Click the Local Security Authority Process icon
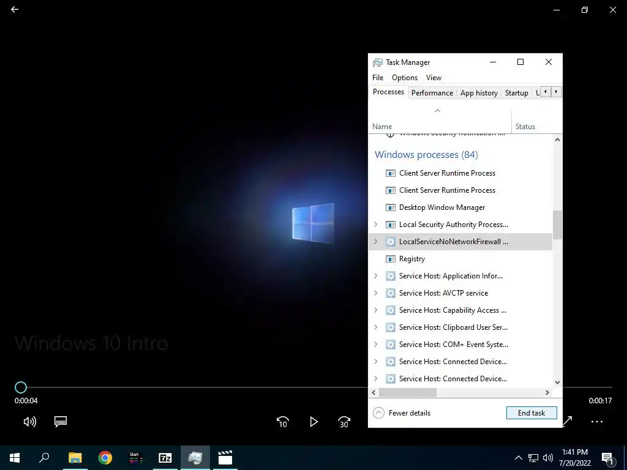The width and height of the screenshot is (627, 470). [390, 225]
